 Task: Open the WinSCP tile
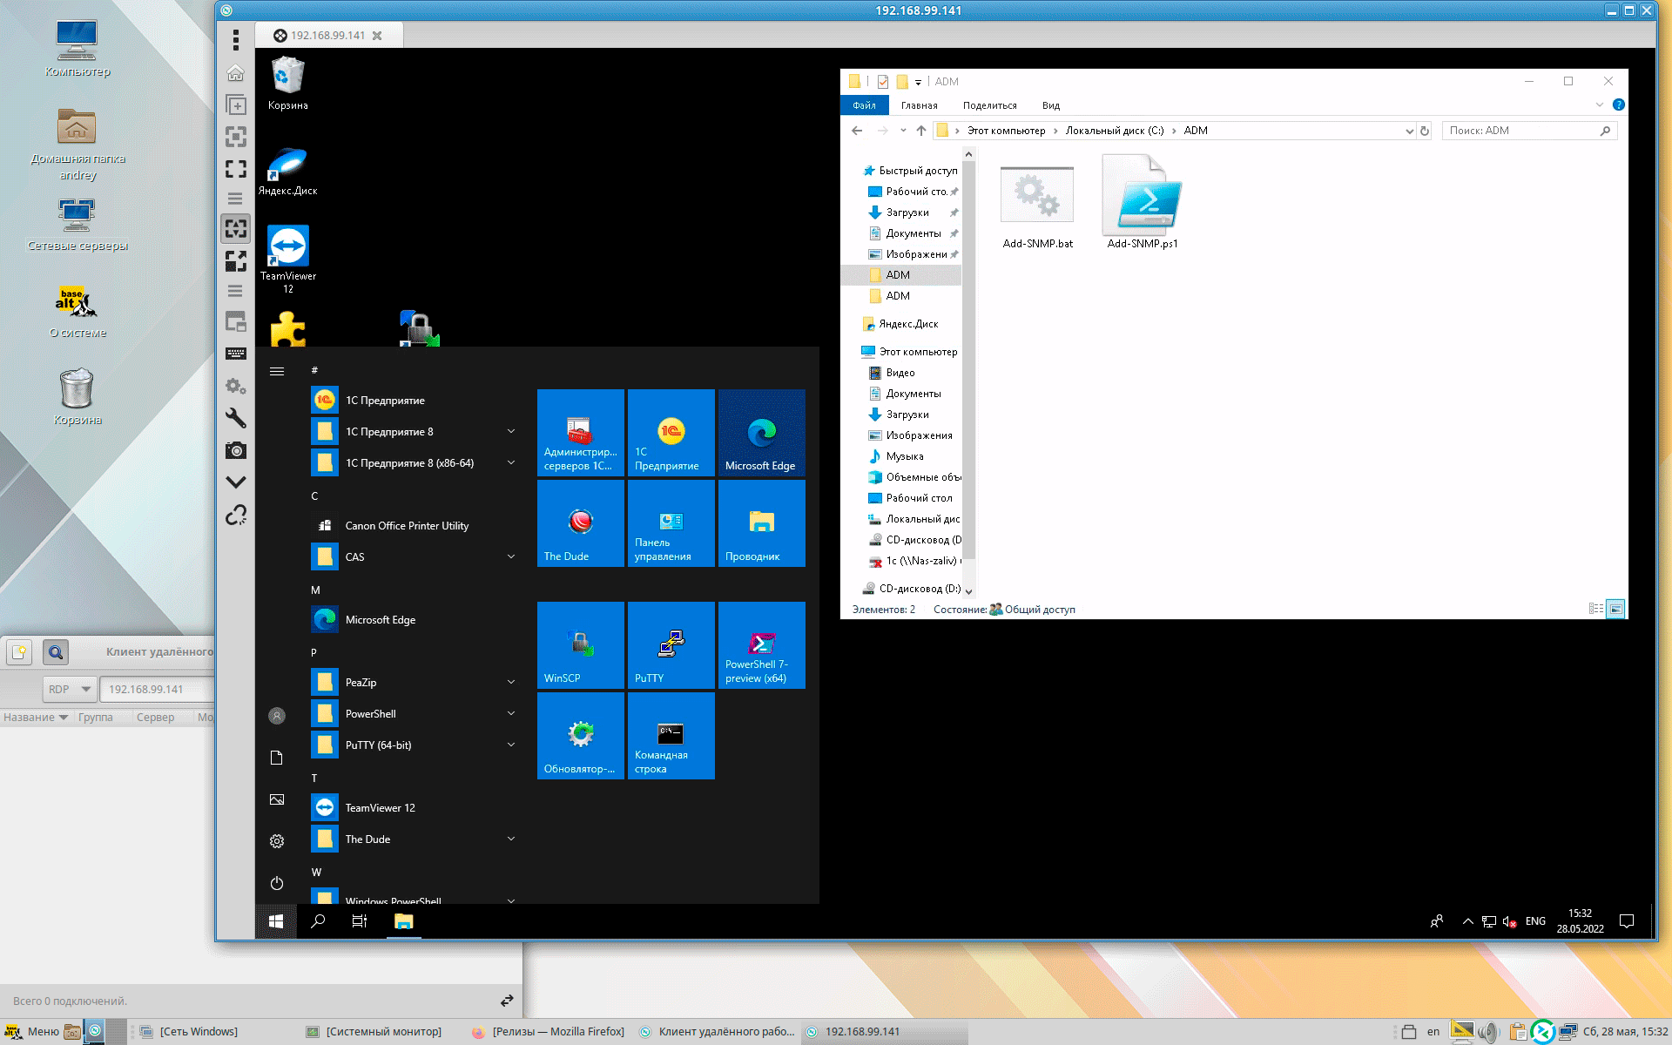click(x=580, y=645)
